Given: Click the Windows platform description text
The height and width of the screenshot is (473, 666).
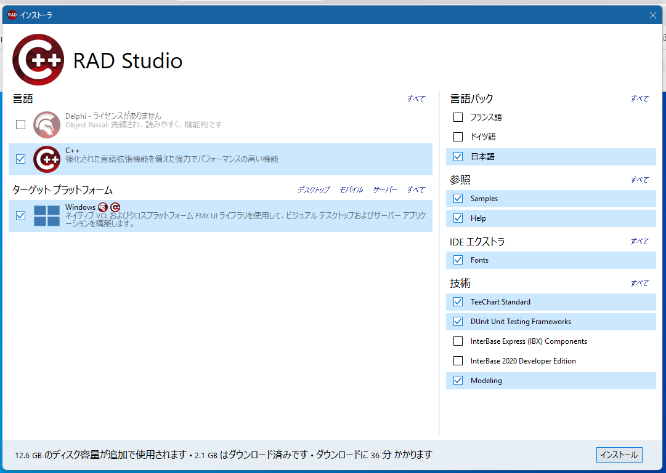Looking at the screenshot, I should click(246, 220).
